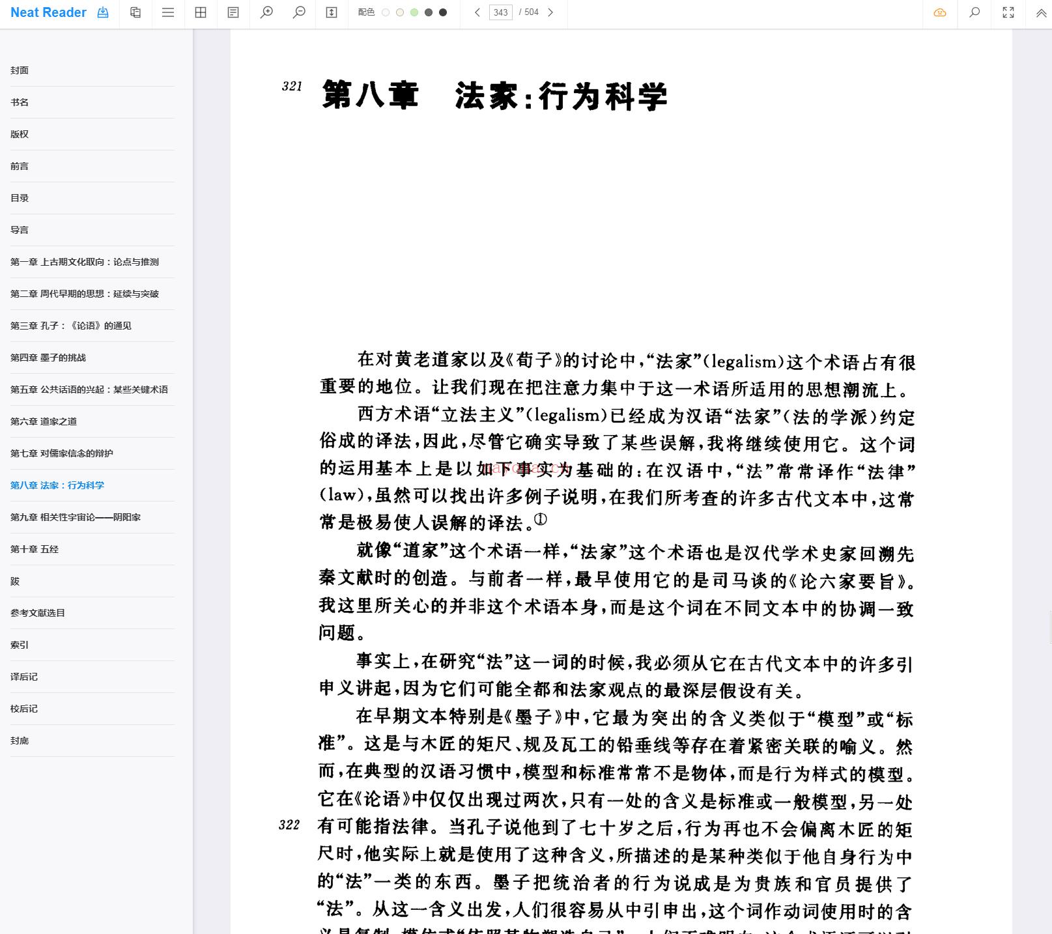Viewport: 1052px width, 934px height.
Task: Select the white color theme swatch
Action: [x=386, y=12]
